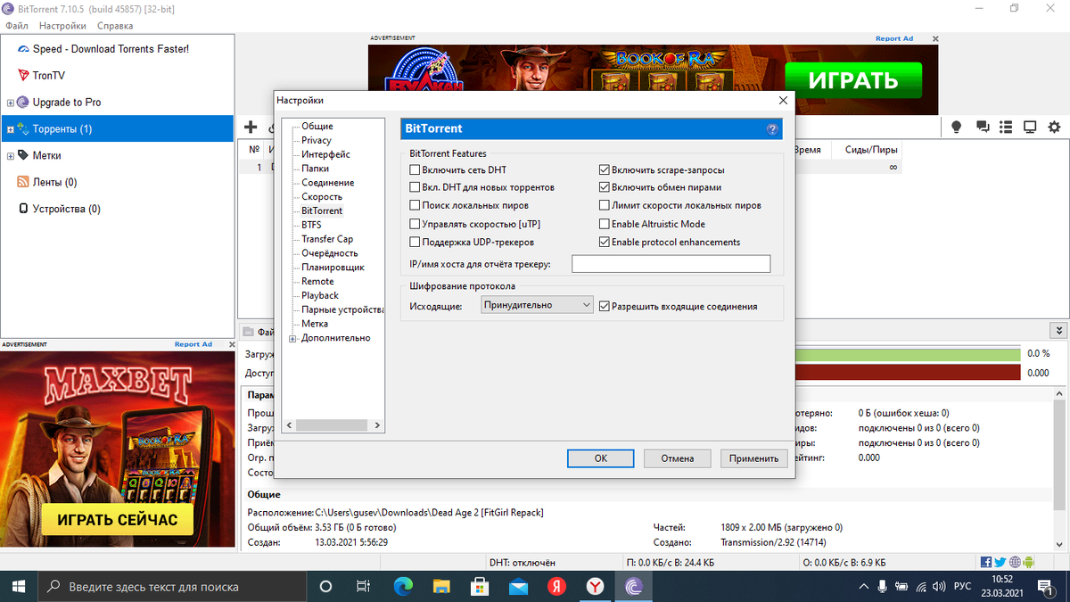Click the remote monitor icon in toolbar
Image resolution: width=1070 pixels, height=602 pixels.
coord(1031,128)
